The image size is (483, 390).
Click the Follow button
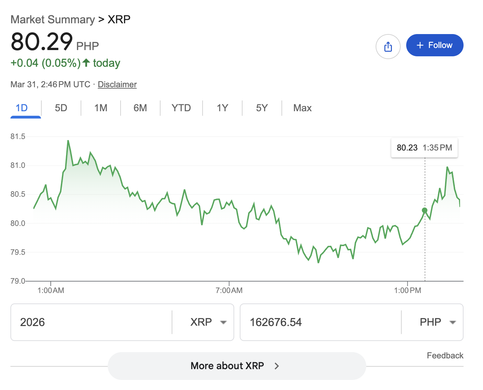[x=435, y=45]
